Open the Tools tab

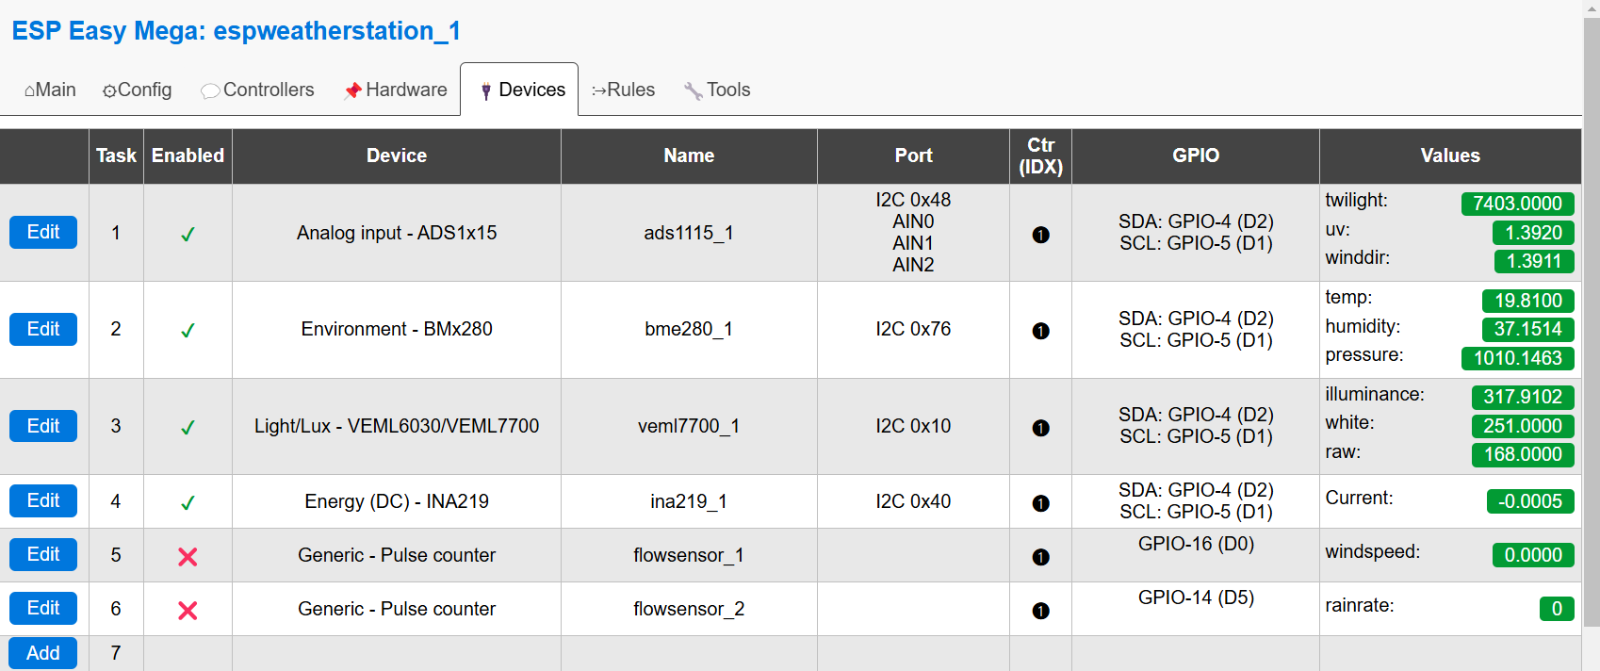click(717, 90)
